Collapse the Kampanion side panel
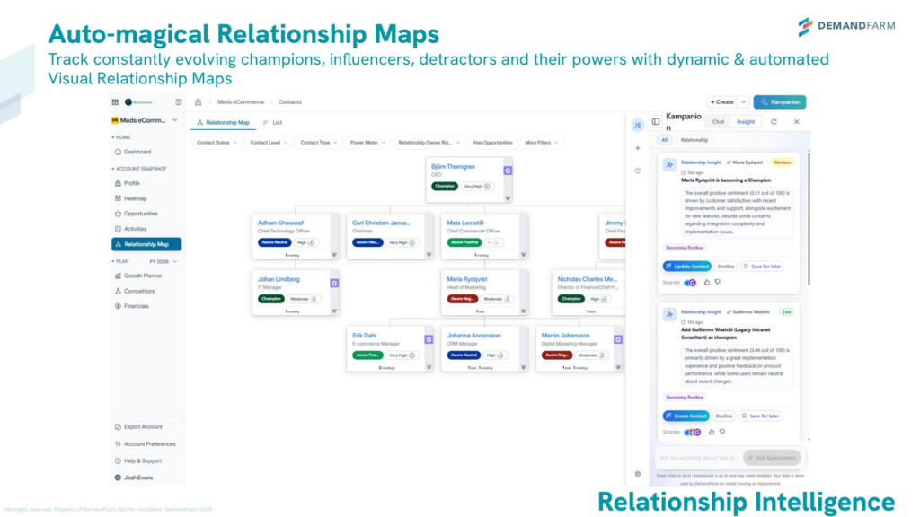This screenshot has width=920, height=517. [656, 121]
